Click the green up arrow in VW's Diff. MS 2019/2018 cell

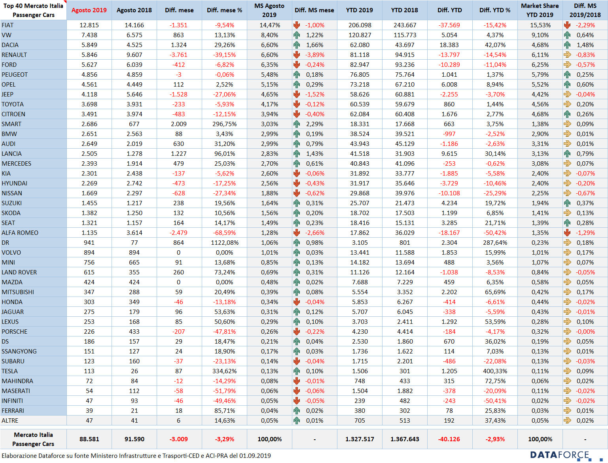pos(567,35)
